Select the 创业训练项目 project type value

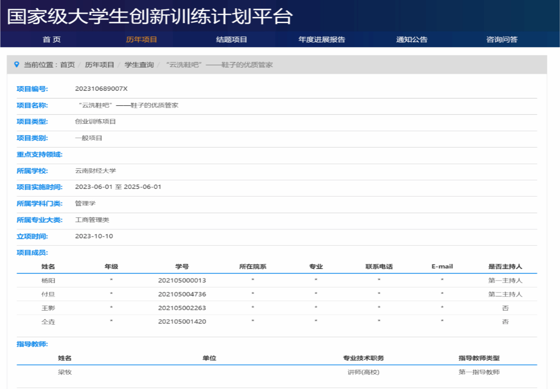tap(95, 122)
